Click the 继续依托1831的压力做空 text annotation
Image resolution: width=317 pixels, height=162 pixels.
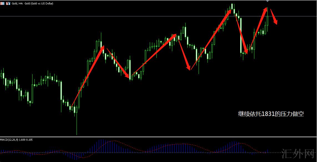pyautogui.click(x=271, y=114)
